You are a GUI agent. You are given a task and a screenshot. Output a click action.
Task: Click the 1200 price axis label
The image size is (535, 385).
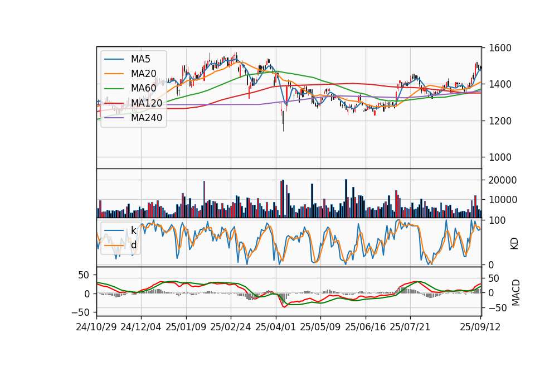pos(500,121)
